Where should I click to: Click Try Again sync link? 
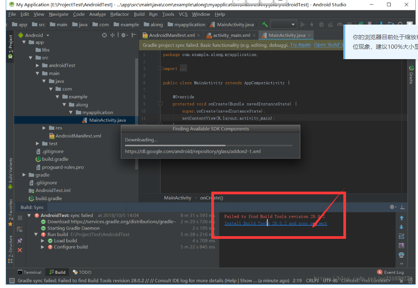tap(300, 45)
